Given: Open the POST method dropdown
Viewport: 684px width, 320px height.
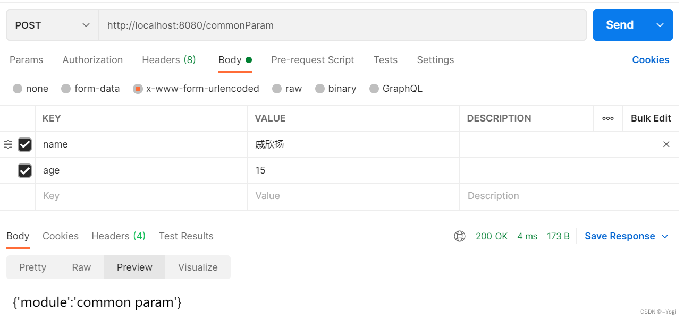Looking at the screenshot, I should point(53,25).
